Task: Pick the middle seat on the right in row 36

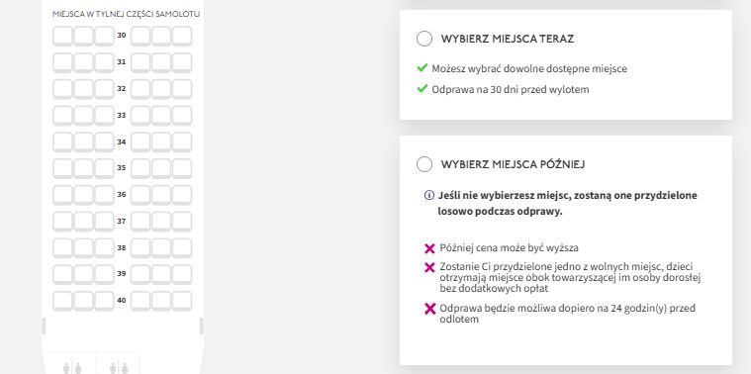Action: (x=161, y=195)
